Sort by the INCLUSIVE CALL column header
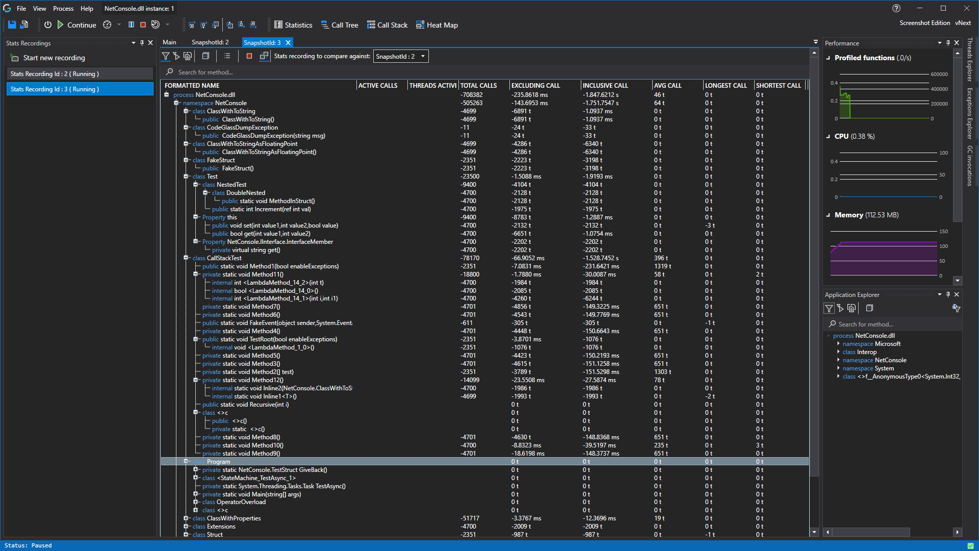This screenshot has height=551, width=979. tap(616, 85)
